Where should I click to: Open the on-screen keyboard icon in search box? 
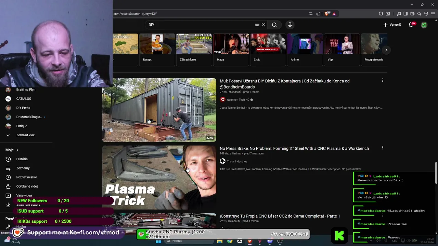coord(257,25)
